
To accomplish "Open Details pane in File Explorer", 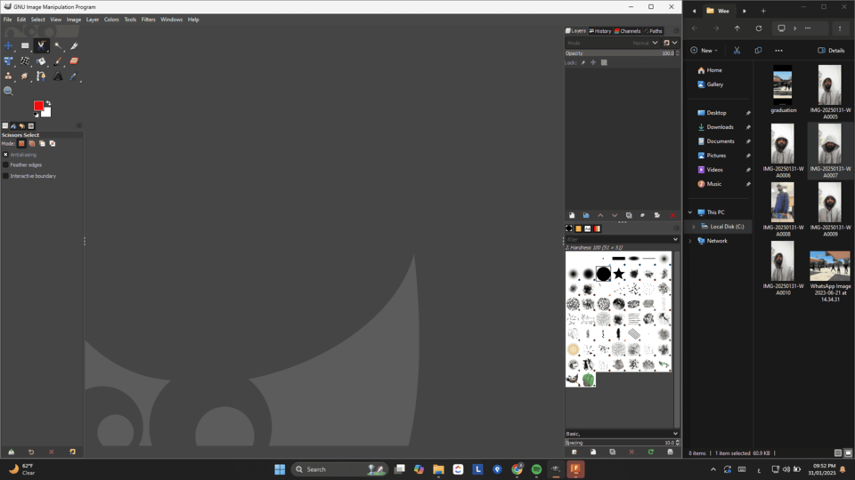I will pos(832,51).
